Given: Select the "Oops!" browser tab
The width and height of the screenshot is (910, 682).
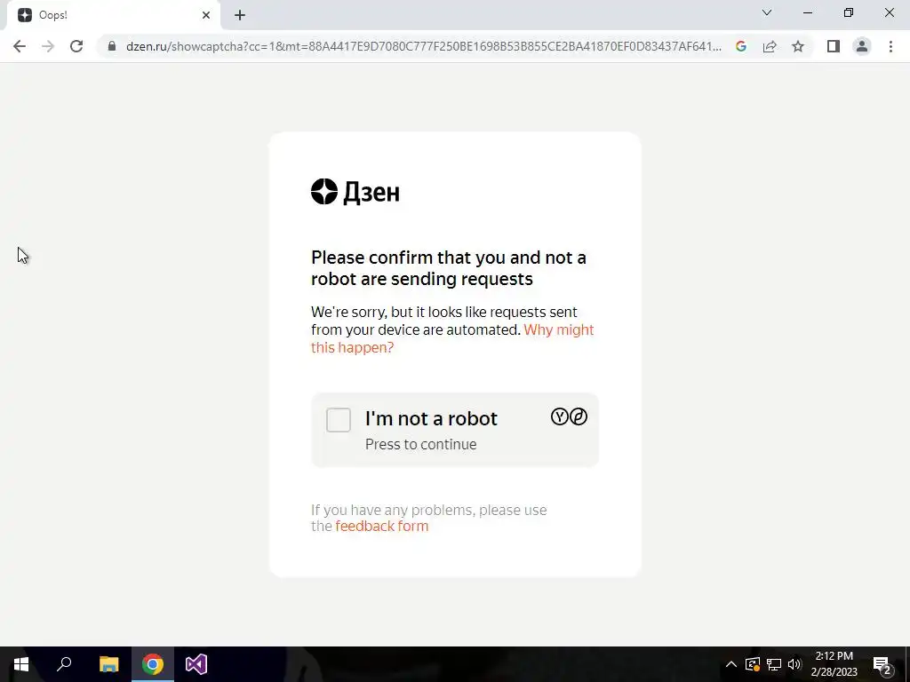Looking at the screenshot, I should pos(113,15).
